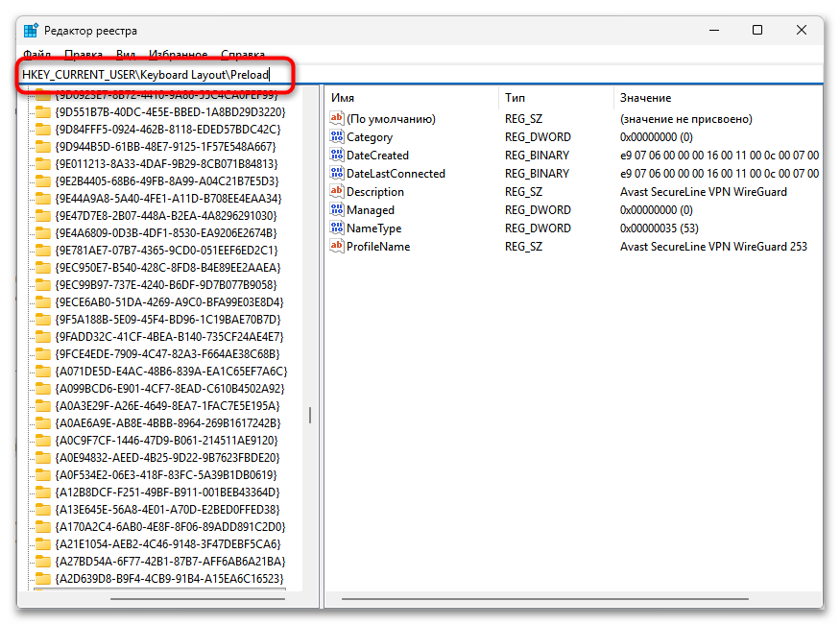
Task: Click the Registry Editor app icon in title bar
Action: pos(31,31)
